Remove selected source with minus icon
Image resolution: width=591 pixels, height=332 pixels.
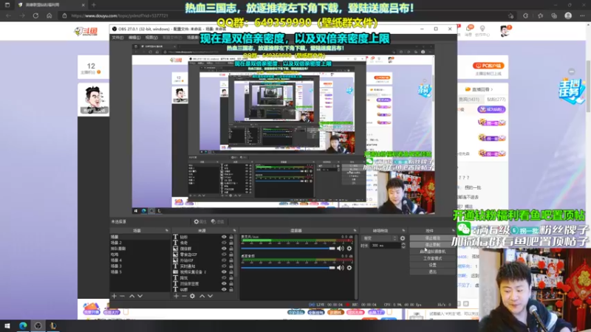(184, 297)
